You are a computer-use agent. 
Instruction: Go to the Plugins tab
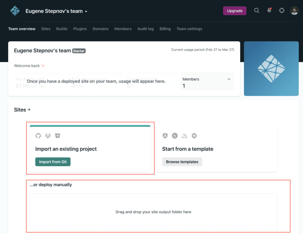80,29
